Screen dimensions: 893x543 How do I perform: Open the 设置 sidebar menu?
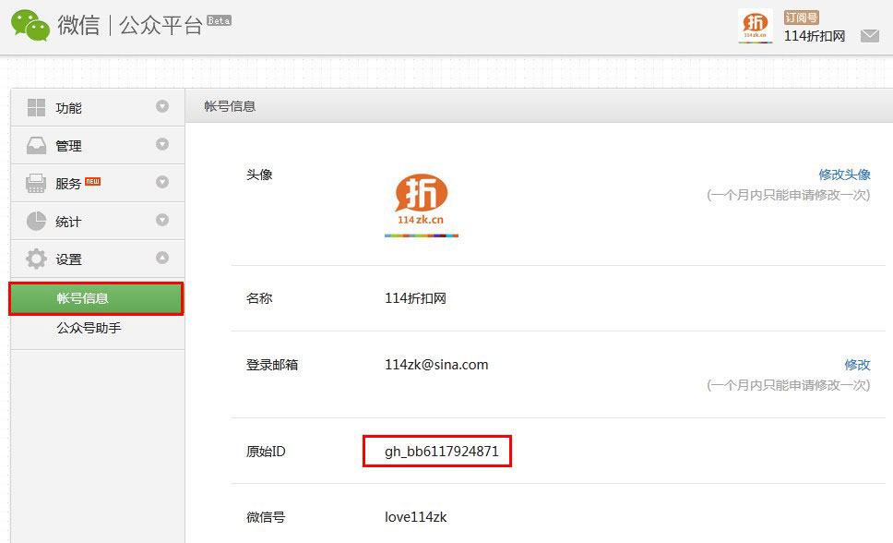click(98, 259)
